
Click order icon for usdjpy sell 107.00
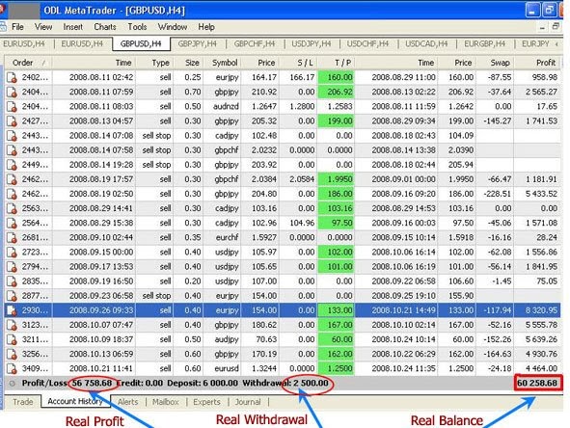pos(12,281)
